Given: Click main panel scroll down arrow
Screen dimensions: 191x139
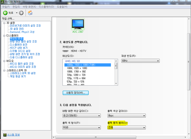Looking at the screenshot, I should point(189,134).
